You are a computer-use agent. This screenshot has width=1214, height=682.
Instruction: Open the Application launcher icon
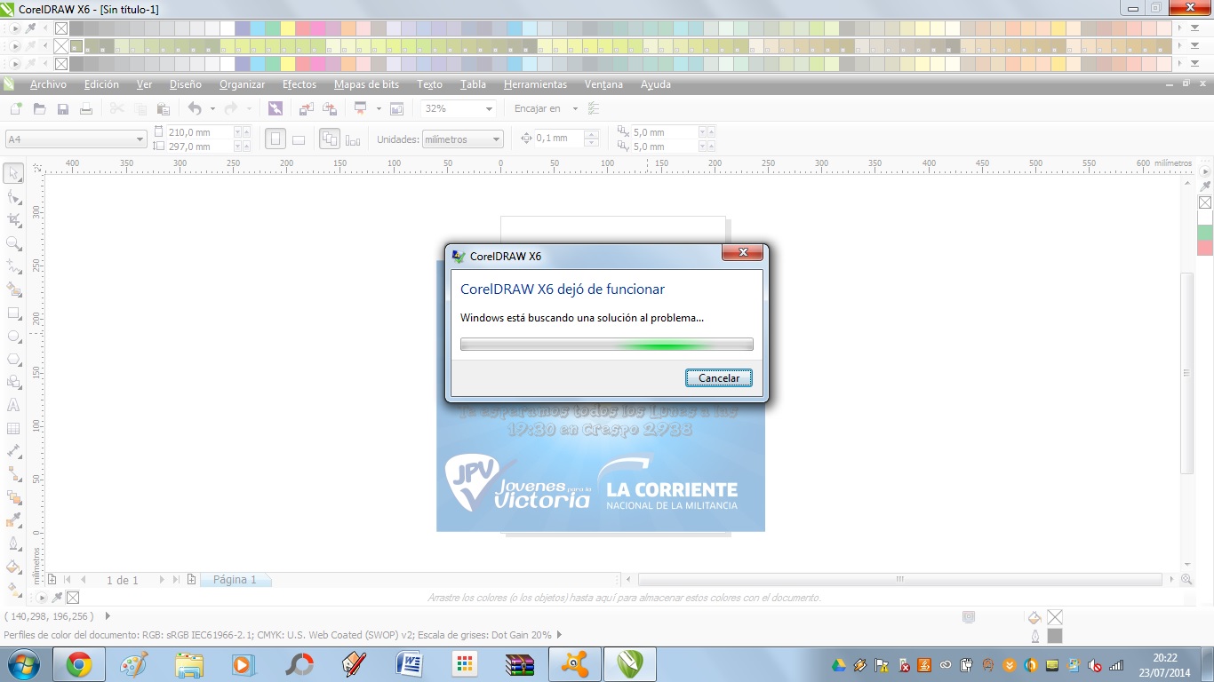361,108
